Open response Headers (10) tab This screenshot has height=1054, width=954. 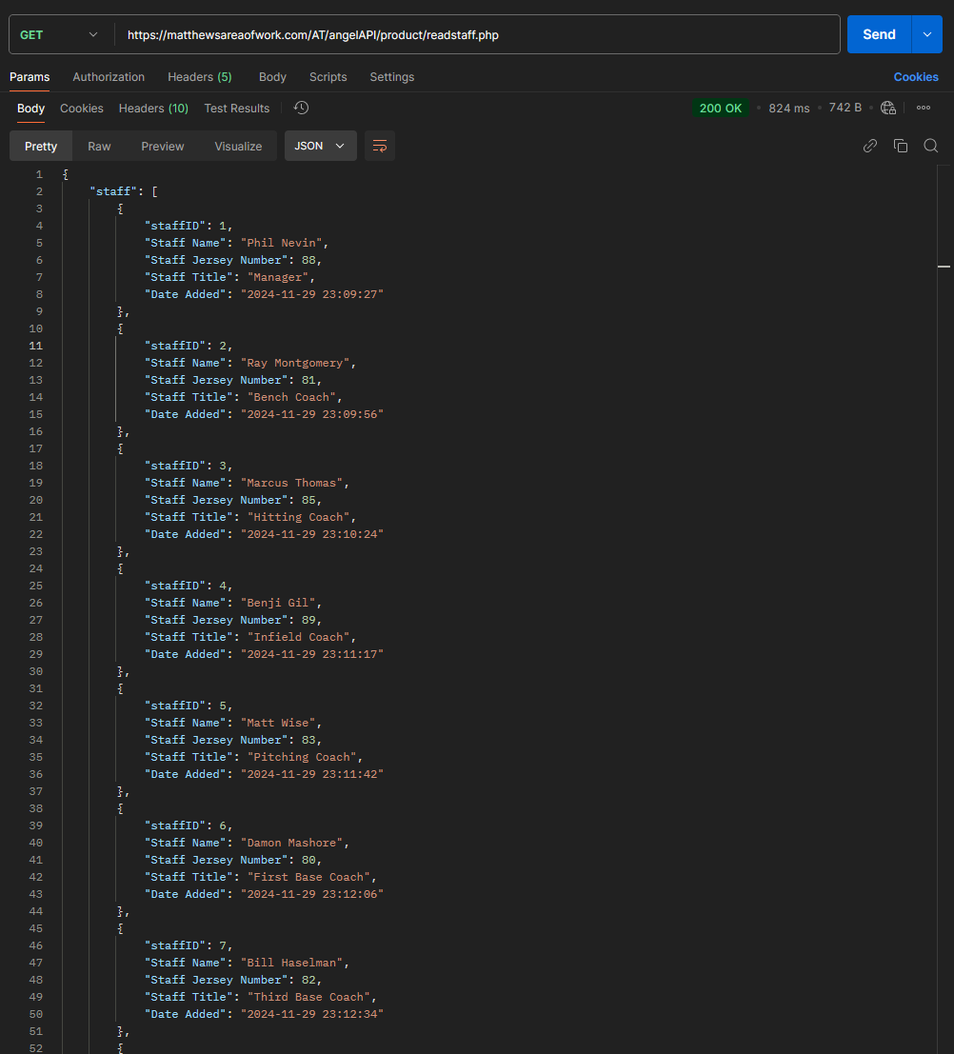[153, 109]
